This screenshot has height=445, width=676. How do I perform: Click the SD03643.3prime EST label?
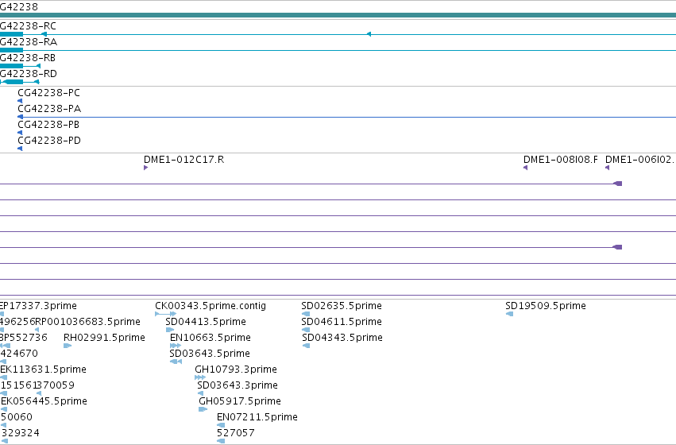coord(238,385)
